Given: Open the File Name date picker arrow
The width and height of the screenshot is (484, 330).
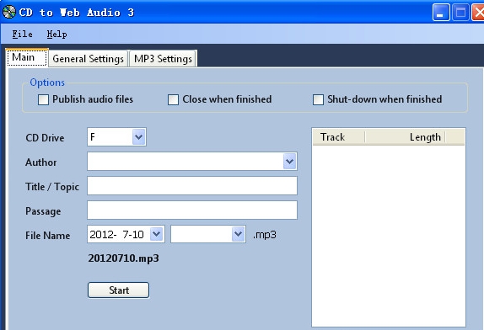Looking at the screenshot, I should (x=157, y=234).
